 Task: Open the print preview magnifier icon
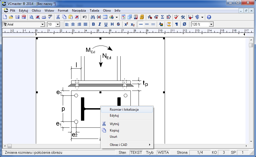coord(31,17)
